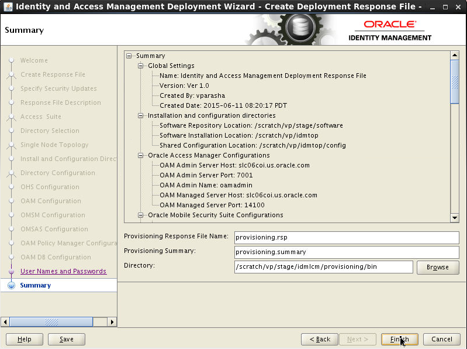This screenshot has width=467, height=349.
Task: Click the Welcome step bullet icon
Action: [x=11, y=60]
